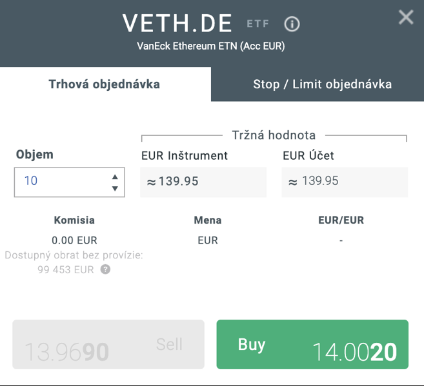The image size is (424, 386).
Task: Open the commission-free turnover help icon
Action: point(105,269)
